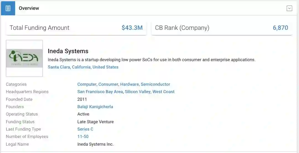
Task: Open San Francisco Bay Area region
Action: (x=100, y=92)
